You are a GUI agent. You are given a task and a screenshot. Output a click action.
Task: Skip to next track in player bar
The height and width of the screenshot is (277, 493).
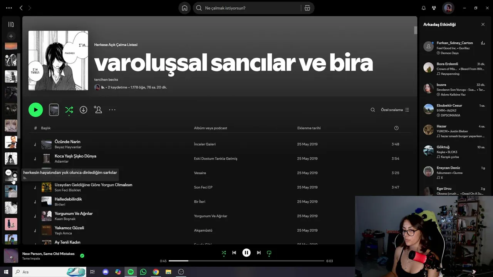coord(259,253)
